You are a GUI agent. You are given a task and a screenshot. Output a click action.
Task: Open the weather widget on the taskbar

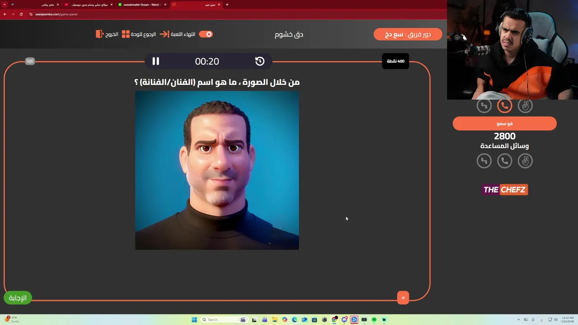[x=11, y=320]
